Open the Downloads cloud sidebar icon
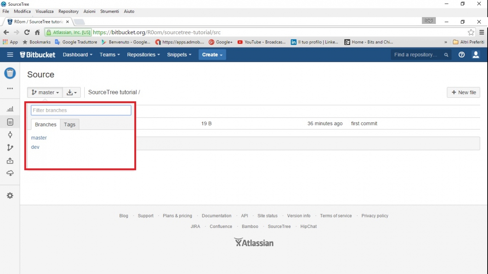488x274 pixels. click(x=10, y=173)
